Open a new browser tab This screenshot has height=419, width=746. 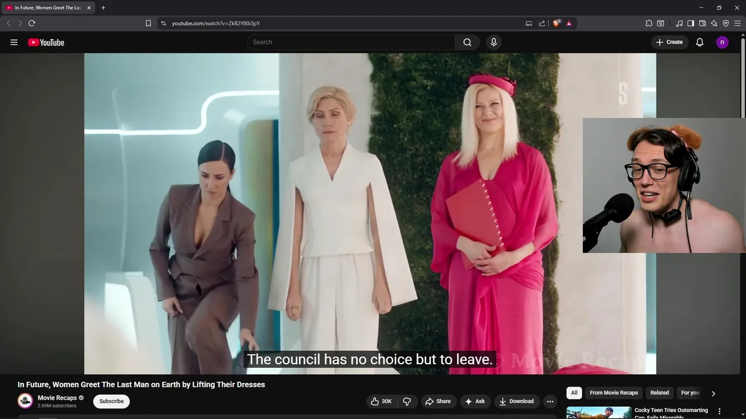click(x=103, y=8)
